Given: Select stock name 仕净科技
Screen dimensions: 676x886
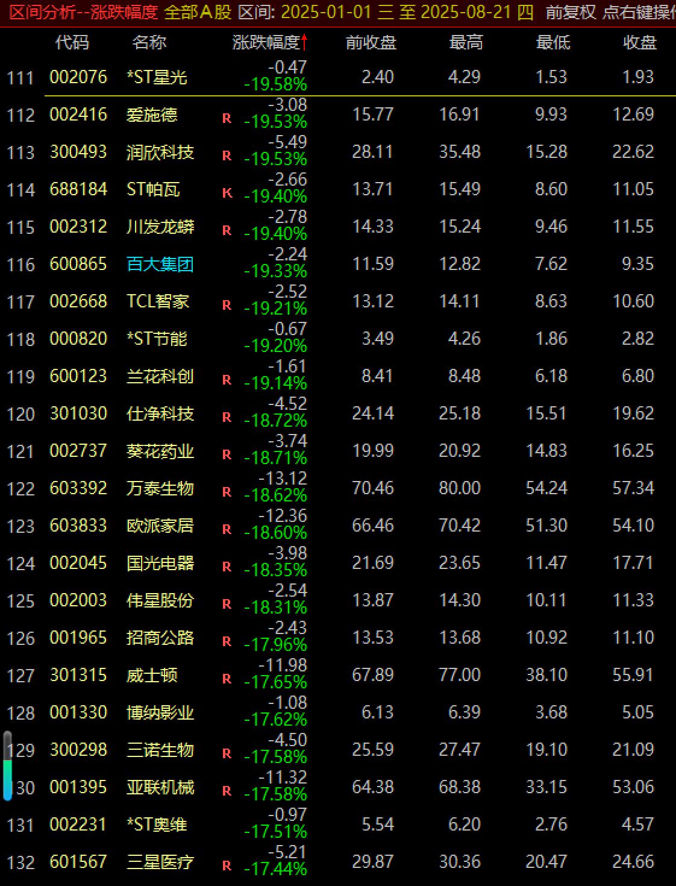Looking at the screenshot, I should [160, 413].
